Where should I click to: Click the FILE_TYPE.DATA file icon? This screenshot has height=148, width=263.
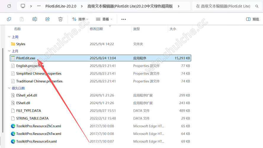tap(13, 111)
